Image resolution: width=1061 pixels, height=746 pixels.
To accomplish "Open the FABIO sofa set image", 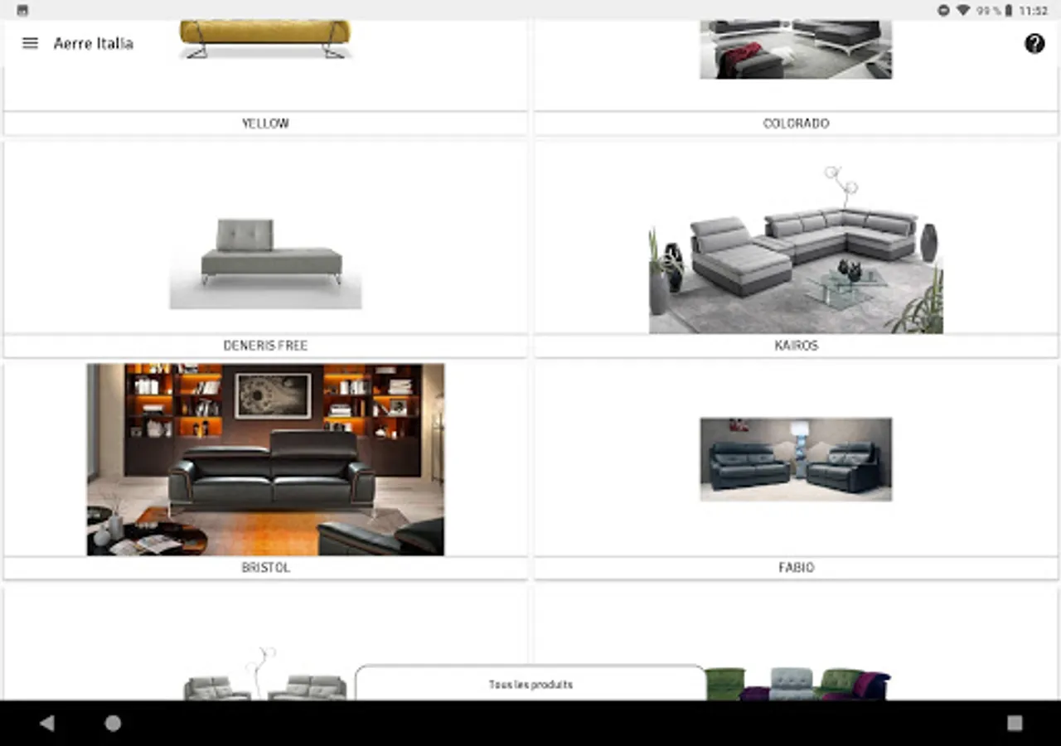I will pyautogui.click(x=796, y=459).
